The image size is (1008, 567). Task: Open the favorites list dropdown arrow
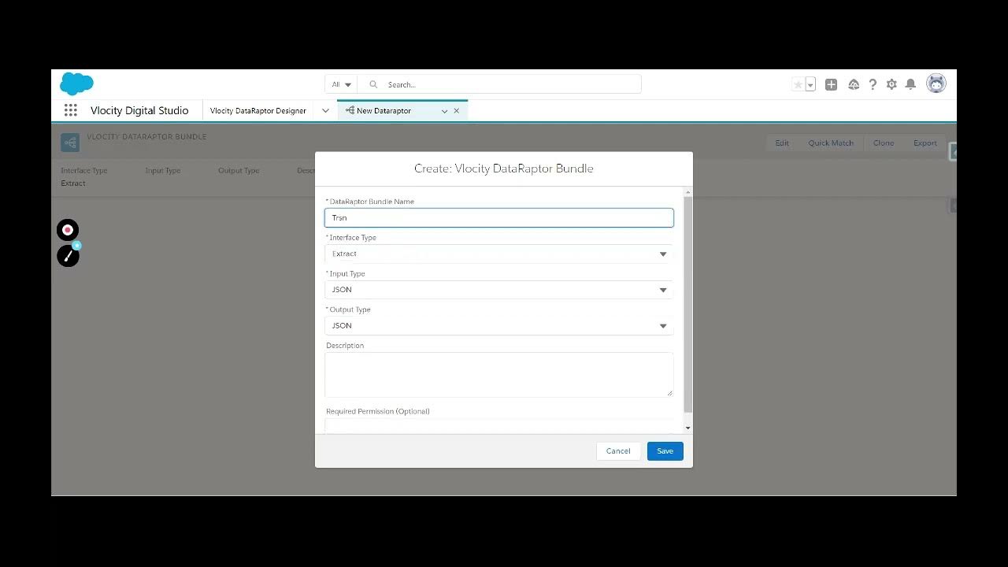(810, 84)
